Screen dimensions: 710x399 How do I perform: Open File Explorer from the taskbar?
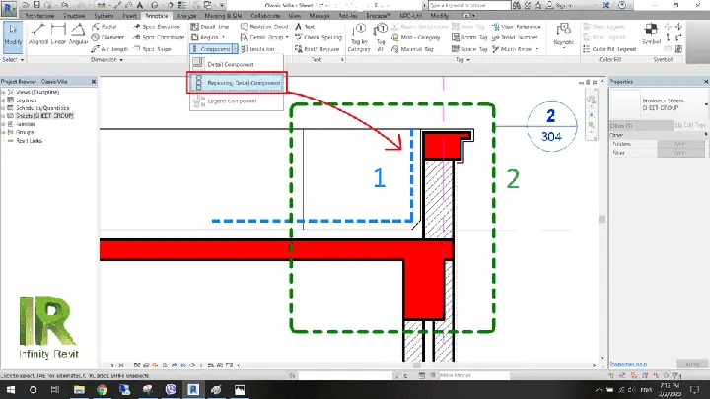79,389
